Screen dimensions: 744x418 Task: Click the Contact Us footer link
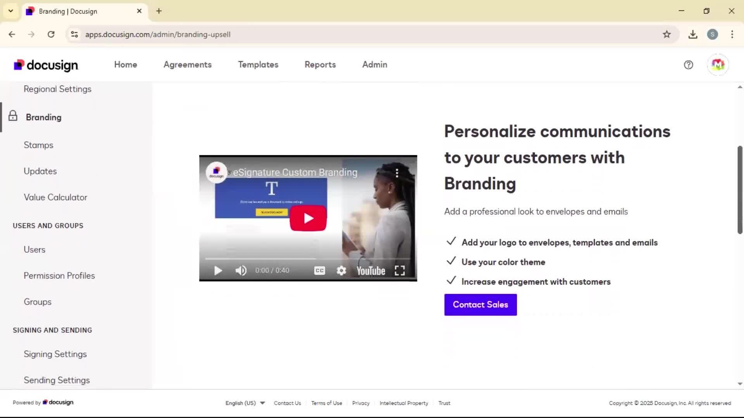click(x=287, y=403)
